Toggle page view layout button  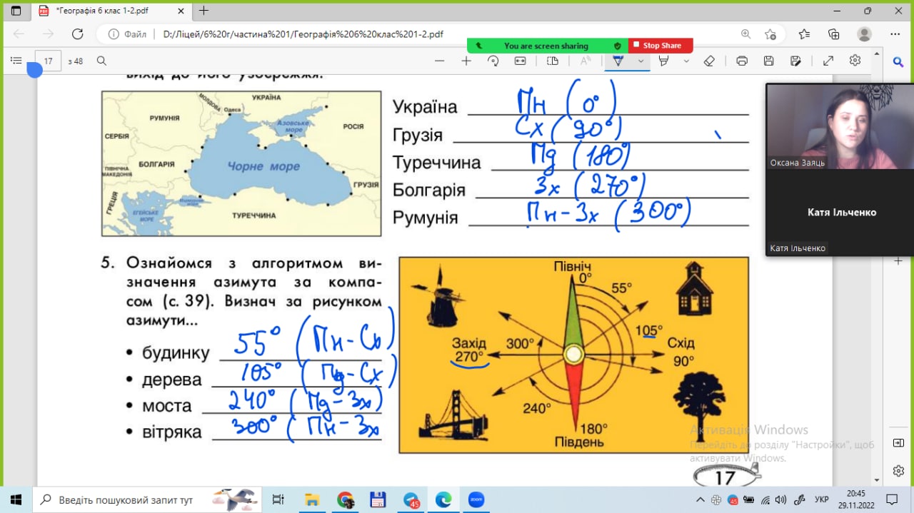[552, 61]
